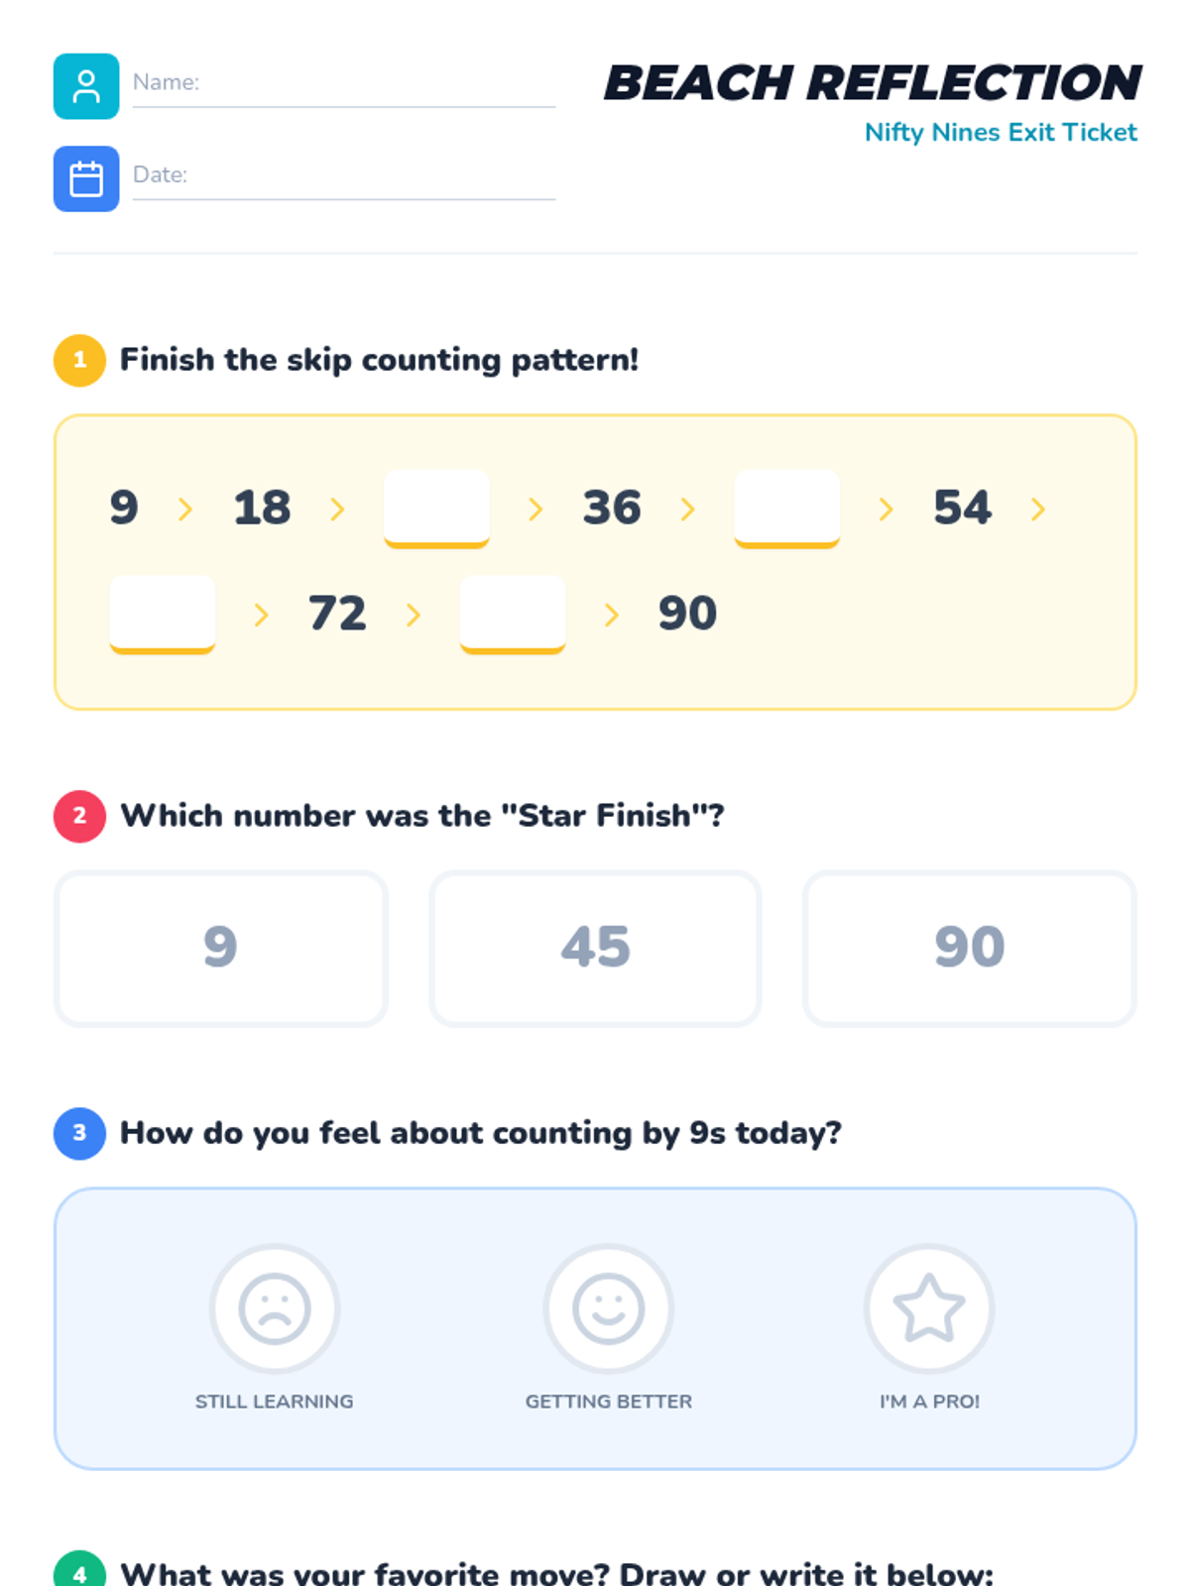Click the sad face Still Learning icon

coord(275,1308)
